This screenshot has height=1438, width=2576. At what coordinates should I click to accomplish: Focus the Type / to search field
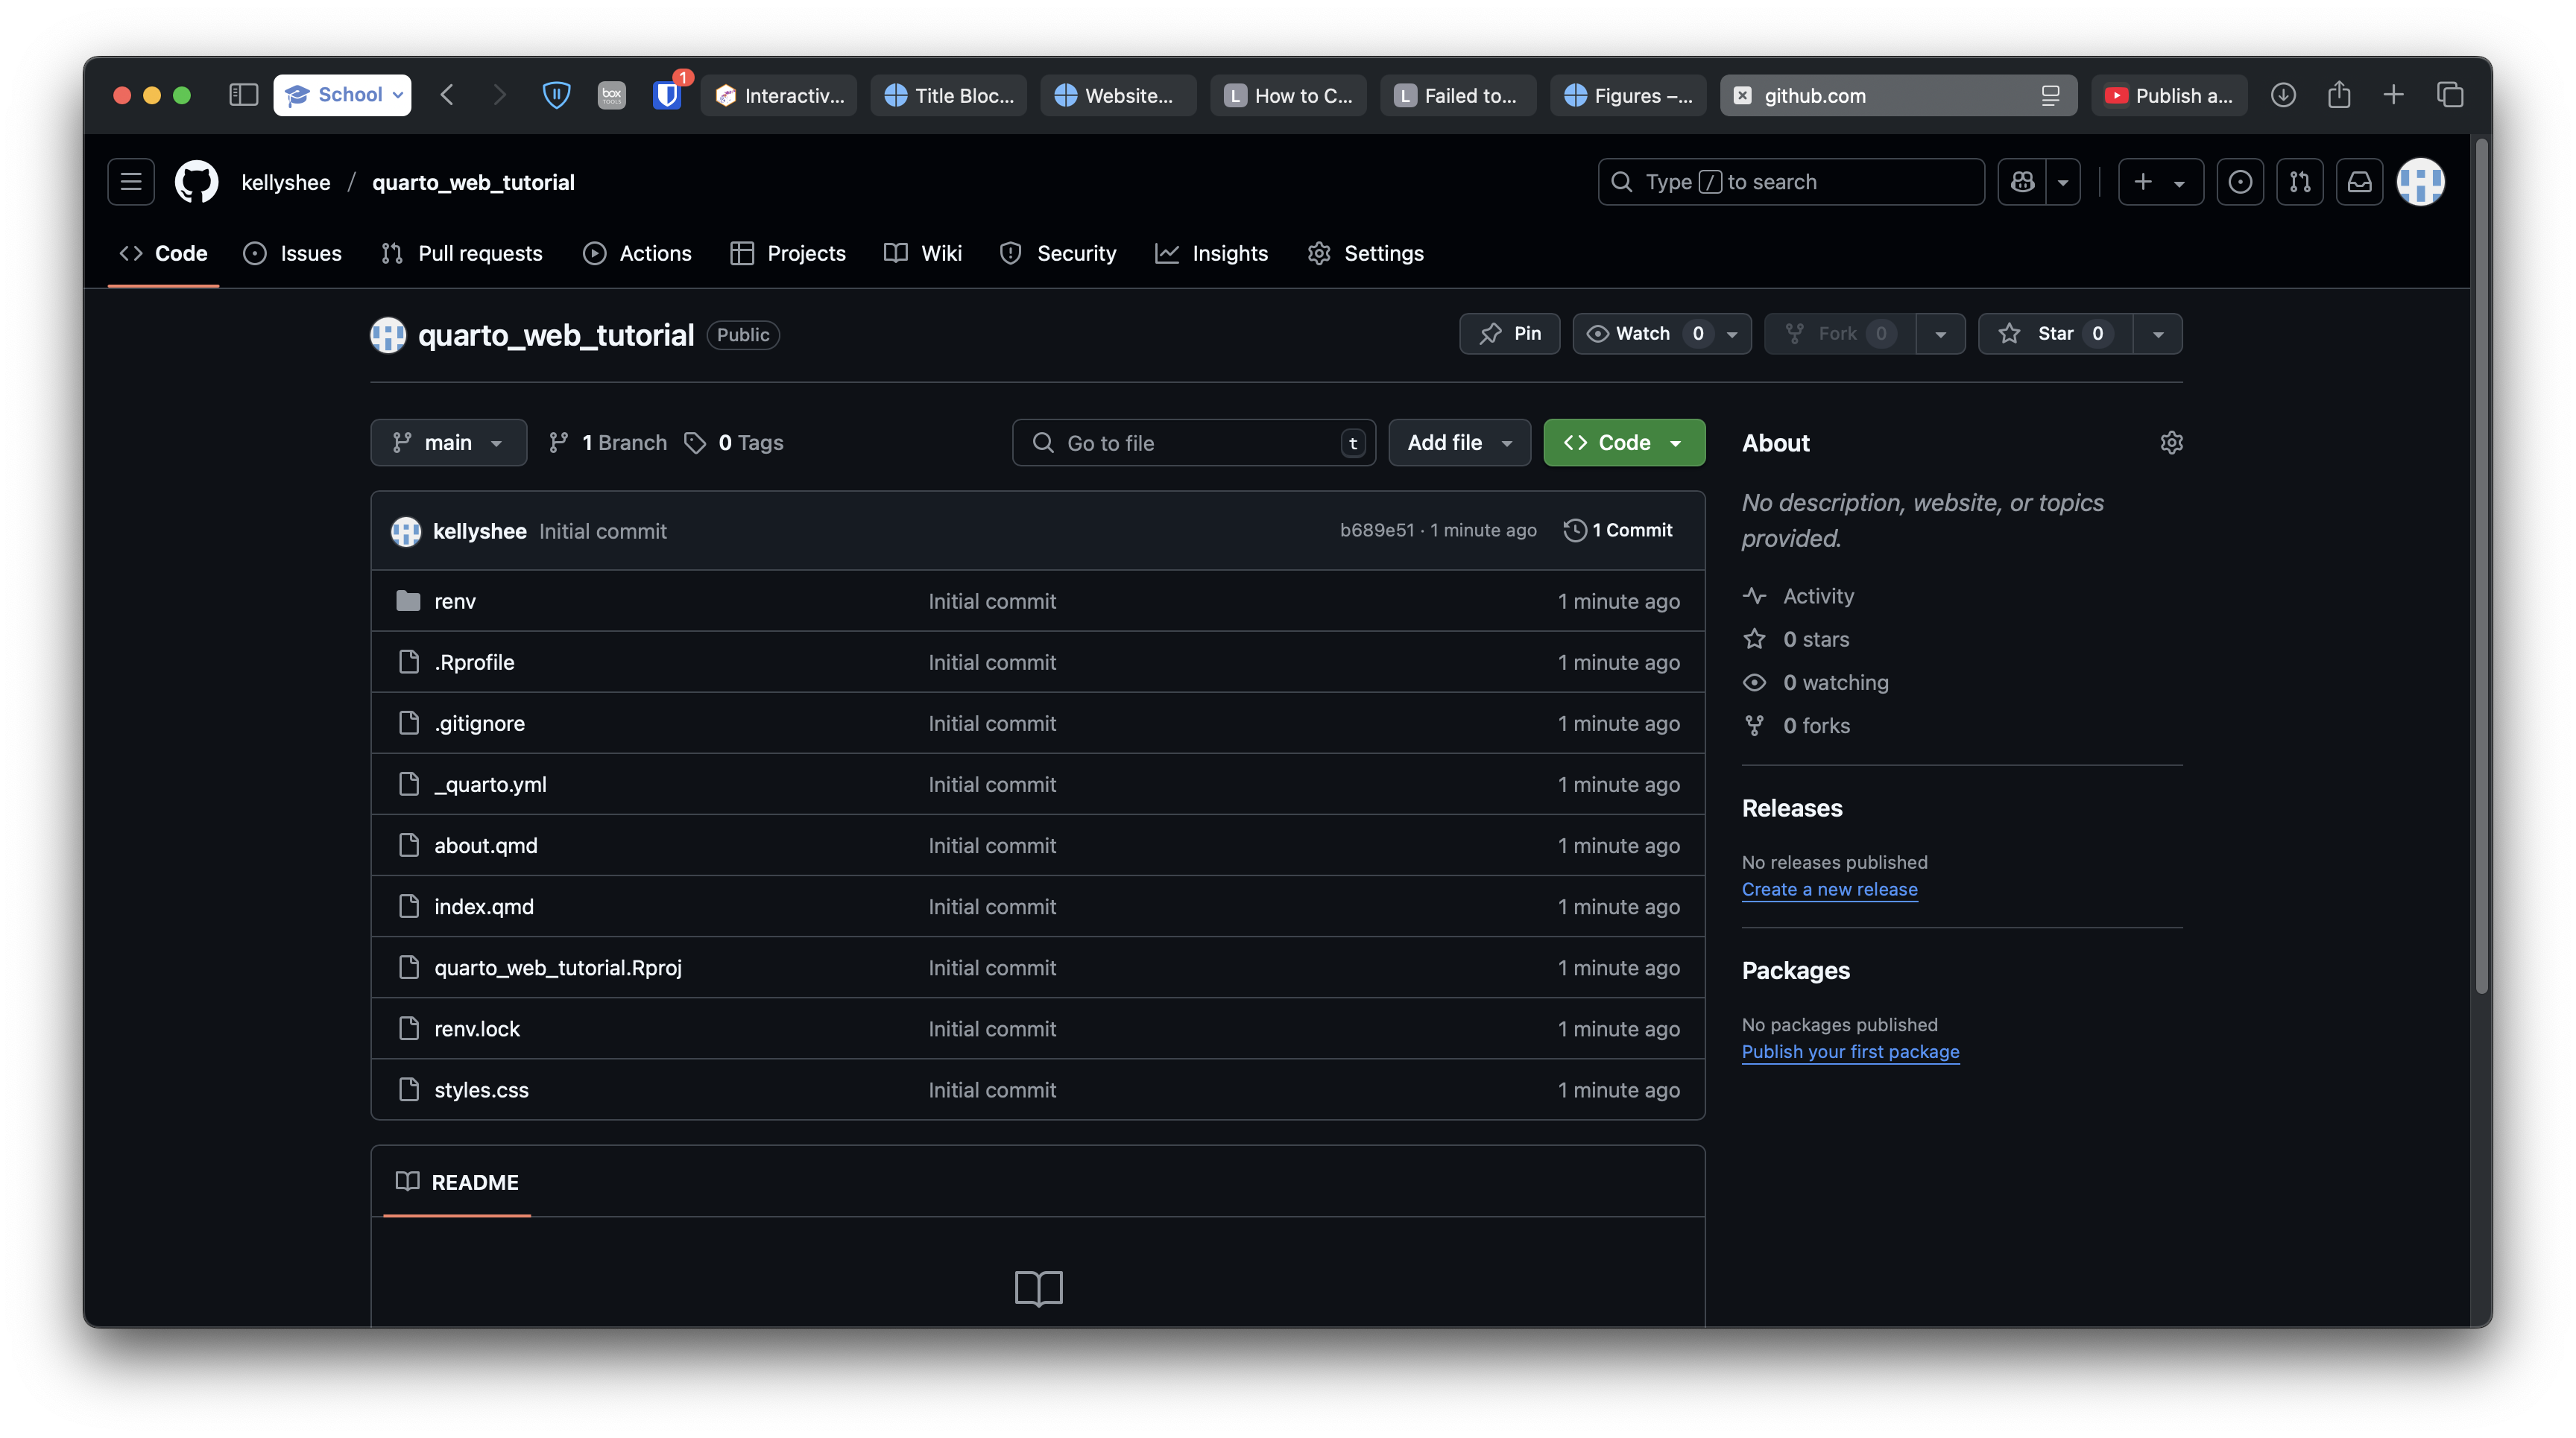click(x=1791, y=182)
